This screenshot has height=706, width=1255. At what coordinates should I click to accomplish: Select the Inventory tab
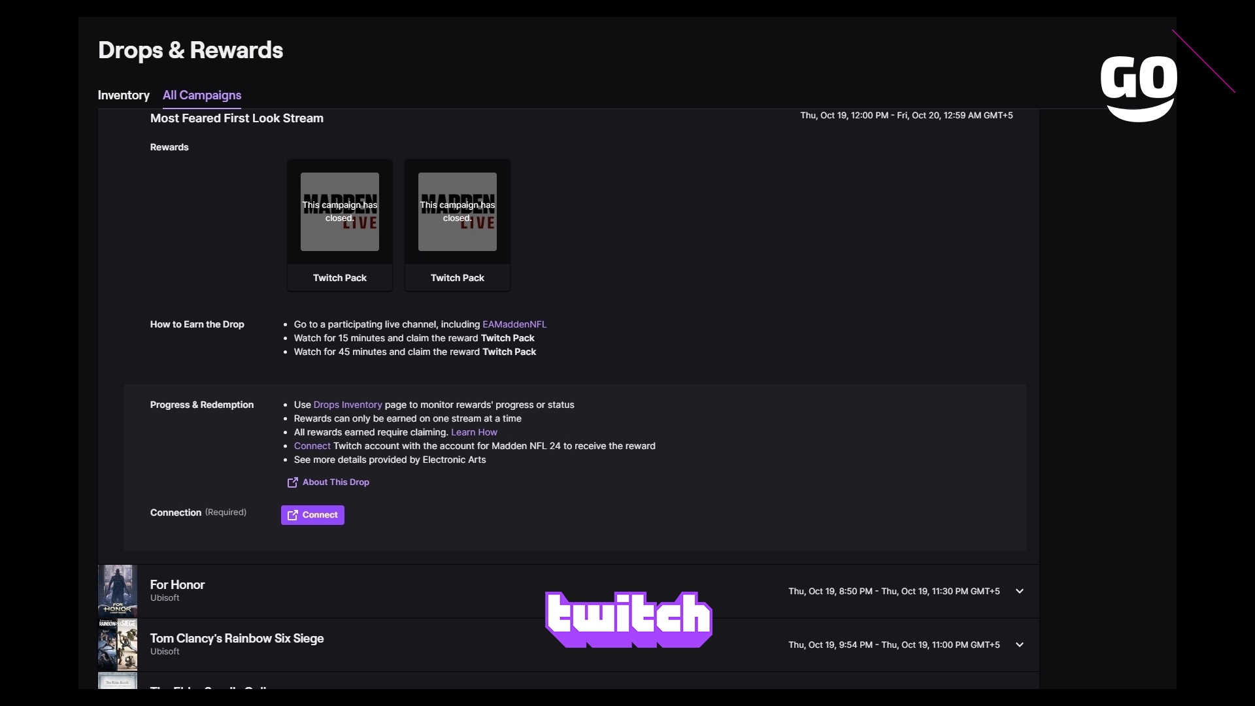(x=124, y=95)
